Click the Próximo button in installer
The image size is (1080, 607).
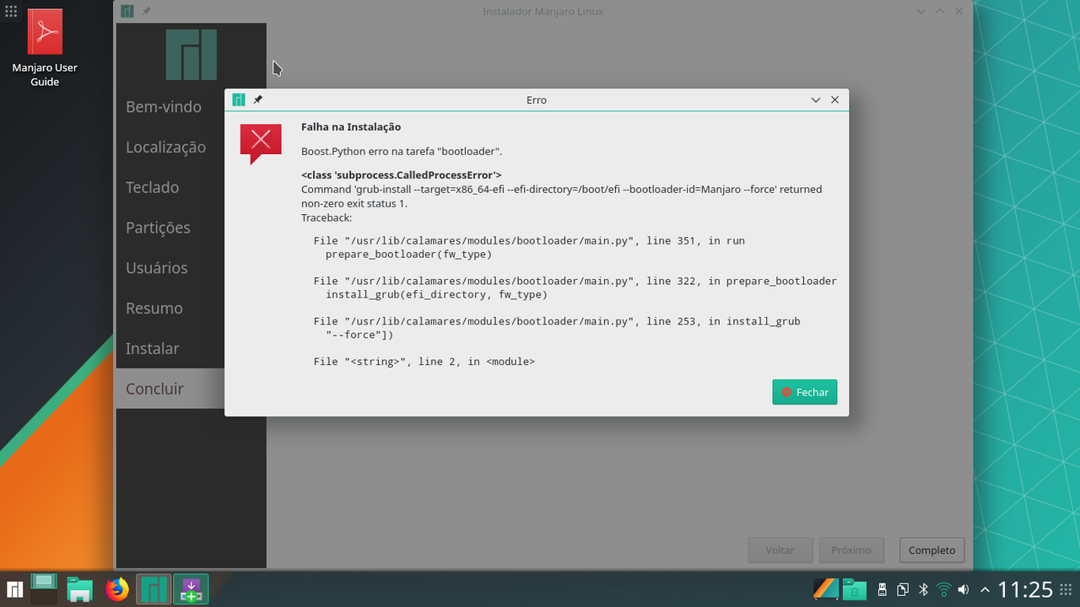click(850, 550)
